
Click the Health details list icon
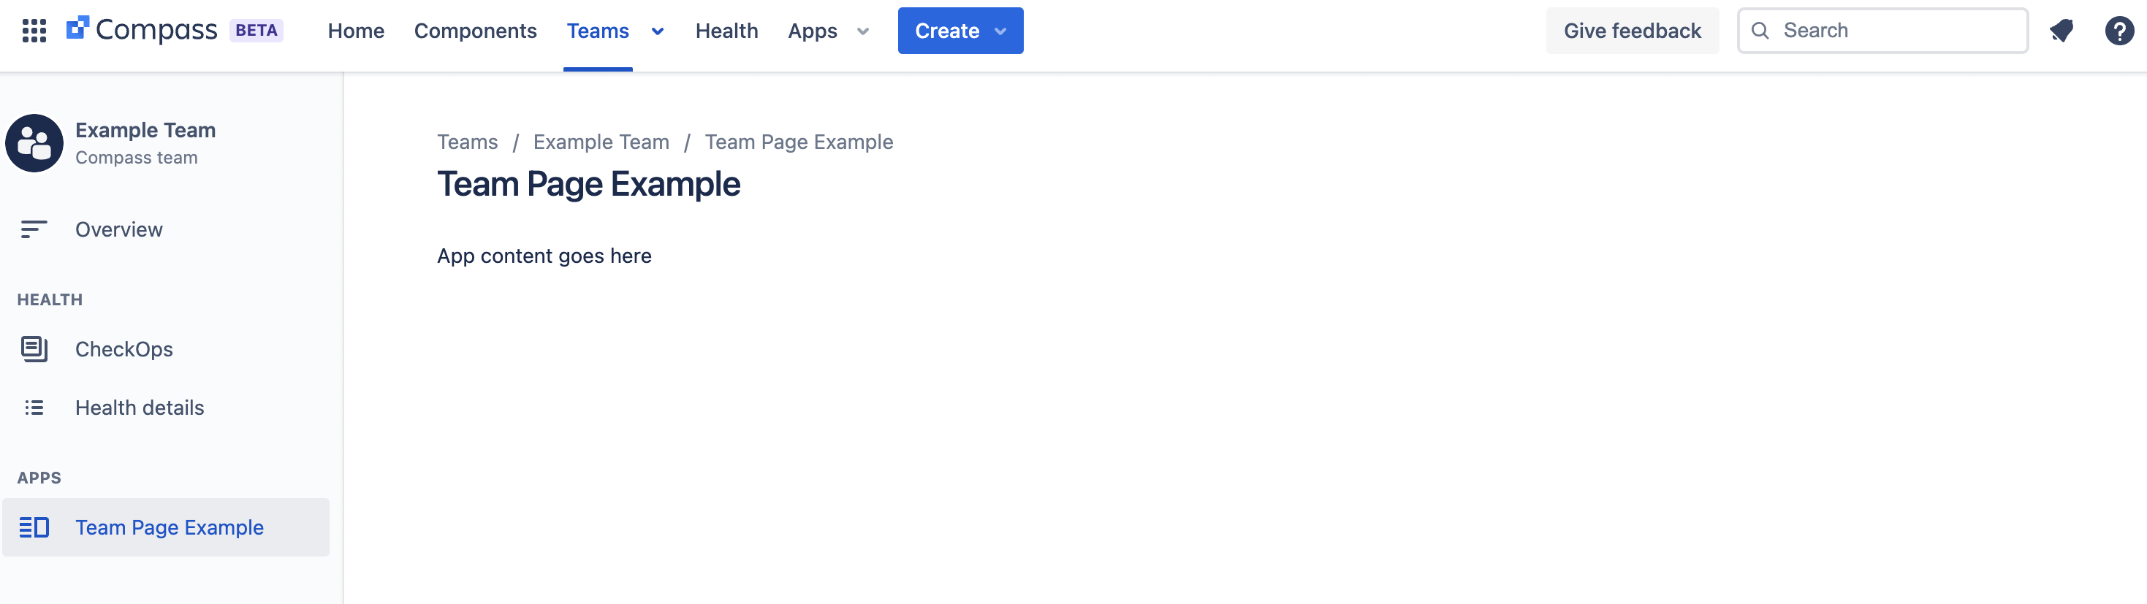point(34,408)
